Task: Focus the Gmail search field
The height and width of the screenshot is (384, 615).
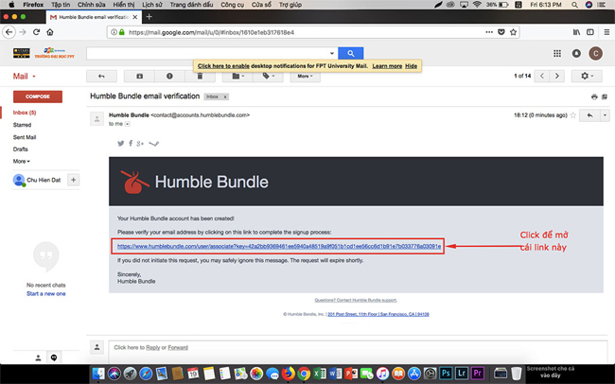Action: (x=206, y=53)
